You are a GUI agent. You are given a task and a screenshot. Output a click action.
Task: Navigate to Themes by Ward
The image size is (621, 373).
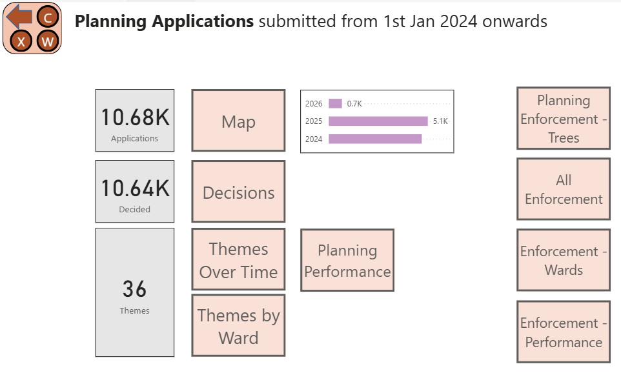(x=238, y=327)
